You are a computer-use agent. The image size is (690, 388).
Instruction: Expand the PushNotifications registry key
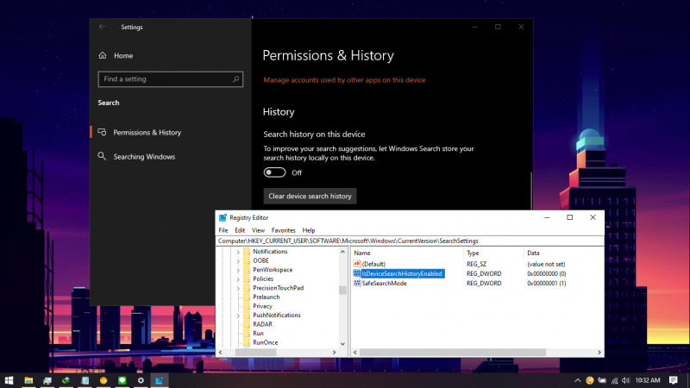pyautogui.click(x=238, y=316)
